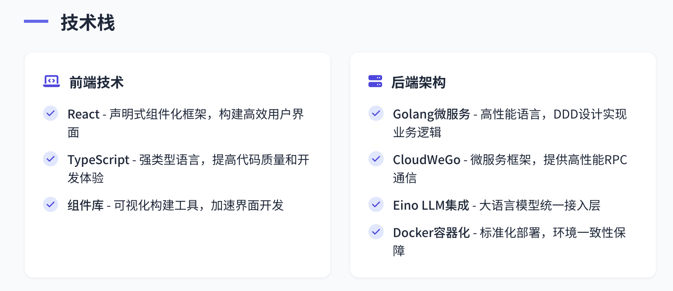This screenshot has width=673, height=291.
Task: Click the checkmark icon beside TypeScript
Action: [x=51, y=159]
